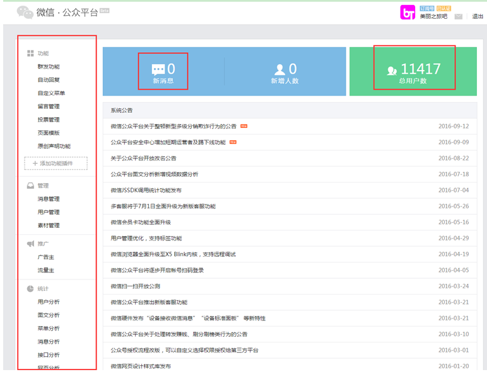This screenshot has width=487, height=372.
Task: Open notice 关于处理转发赚钱、刷分刷榜类行为的公告
Action: pyautogui.click(x=179, y=334)
